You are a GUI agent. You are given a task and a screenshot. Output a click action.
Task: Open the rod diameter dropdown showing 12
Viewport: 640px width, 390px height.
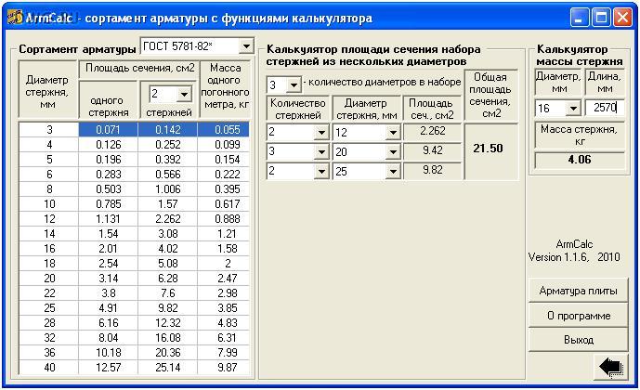click(393, 132)
